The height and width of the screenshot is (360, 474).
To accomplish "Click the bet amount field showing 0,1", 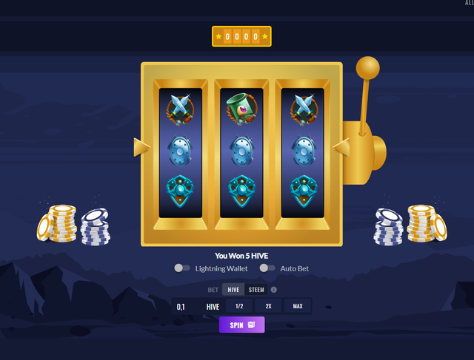I will tap(198, 307).
